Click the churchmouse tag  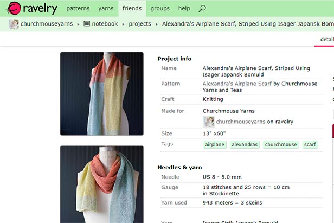[281, 144]
